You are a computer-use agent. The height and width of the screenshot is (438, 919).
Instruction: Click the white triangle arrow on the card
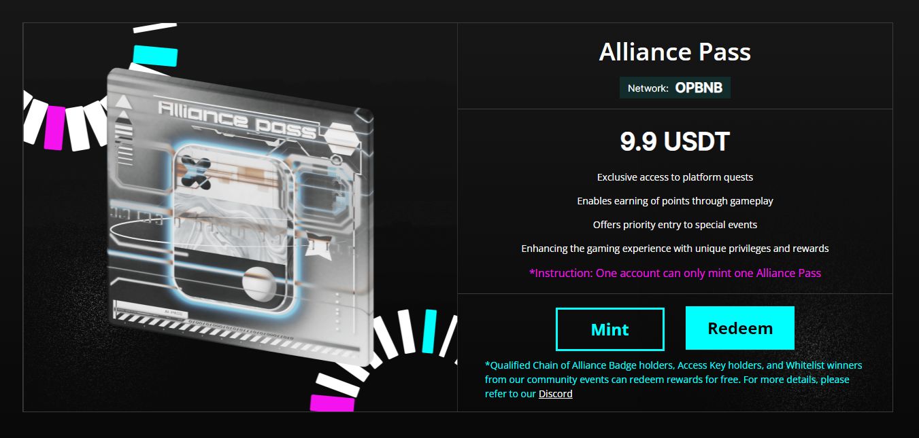click(122, 104)
